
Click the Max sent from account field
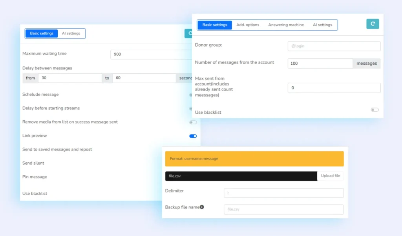click(334, 88)
